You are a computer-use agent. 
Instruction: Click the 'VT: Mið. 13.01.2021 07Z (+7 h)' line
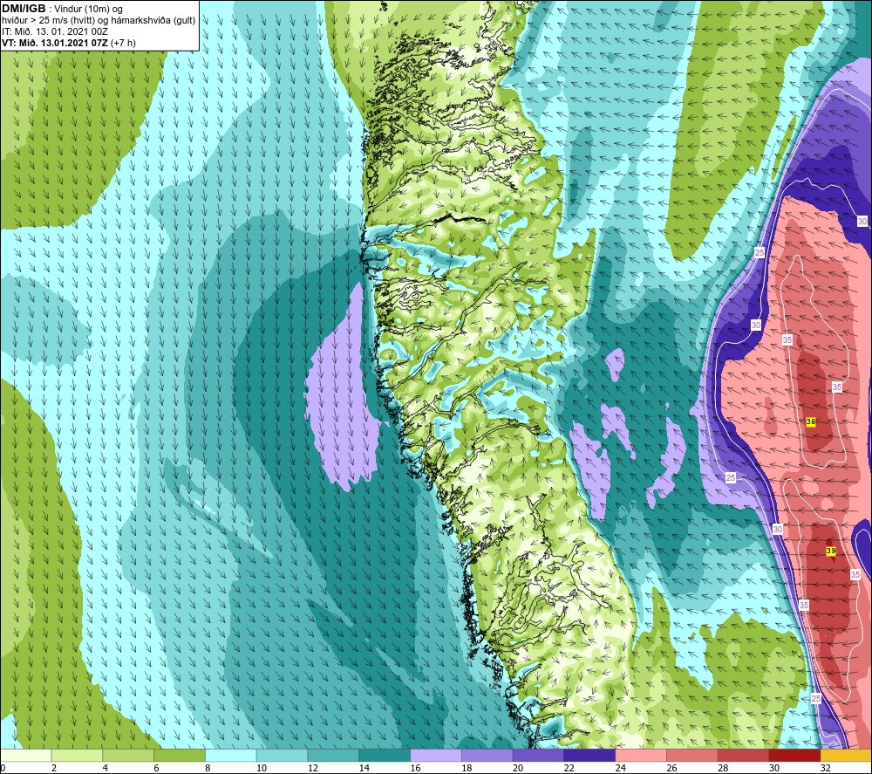pos(69,42)
